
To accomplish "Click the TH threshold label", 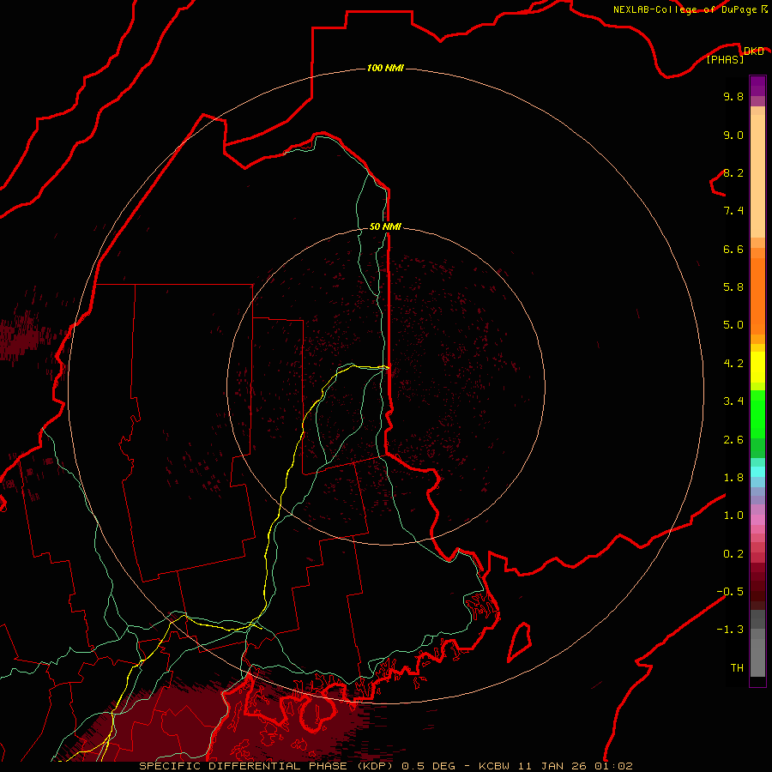I will 737,668.
